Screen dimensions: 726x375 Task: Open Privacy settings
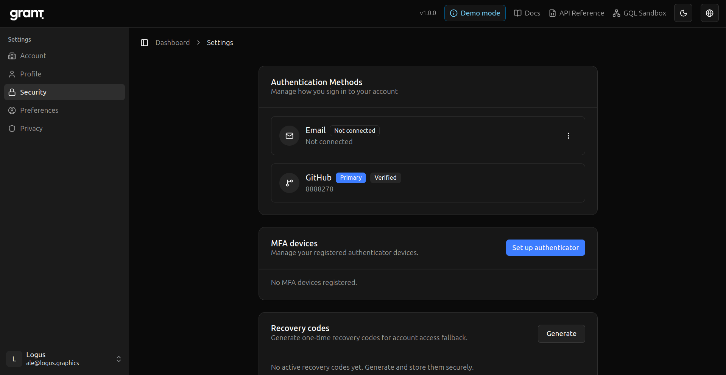point(64,129)
